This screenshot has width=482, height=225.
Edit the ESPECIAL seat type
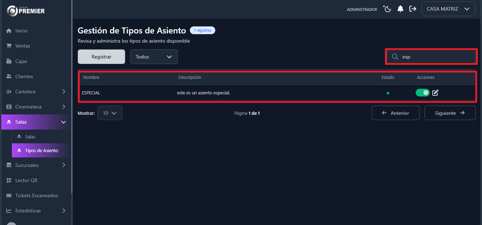[435, 93]
